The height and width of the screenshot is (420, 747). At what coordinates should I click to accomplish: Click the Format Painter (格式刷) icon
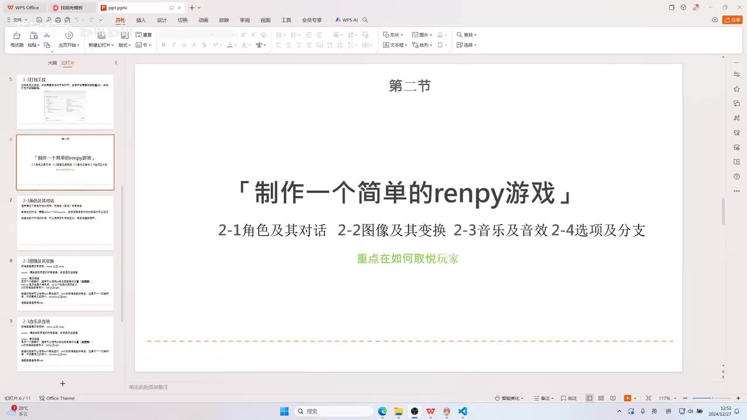[x=17, y=36]
